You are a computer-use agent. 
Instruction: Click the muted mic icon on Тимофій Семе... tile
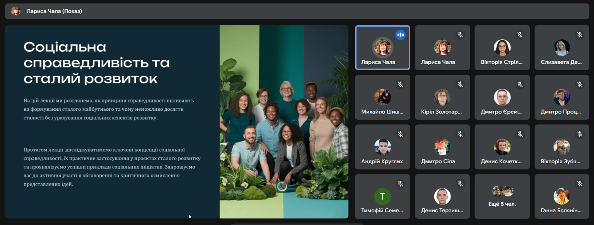400,184
